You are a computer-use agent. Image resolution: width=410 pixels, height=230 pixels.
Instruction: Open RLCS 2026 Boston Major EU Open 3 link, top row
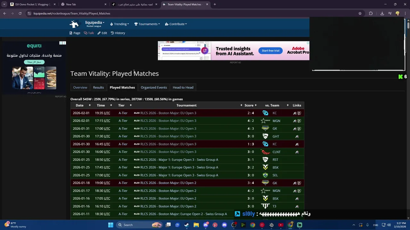pyautogui.click(x=168, y=113)
